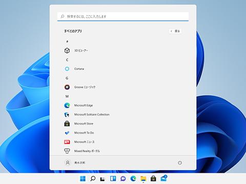Viewport: 246px width, 184px height.
Task: Select the G letter group header
Action: [x=67, y=78]
